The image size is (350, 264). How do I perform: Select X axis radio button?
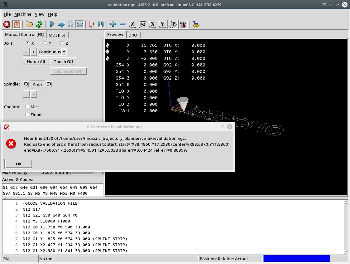[27, 43]
